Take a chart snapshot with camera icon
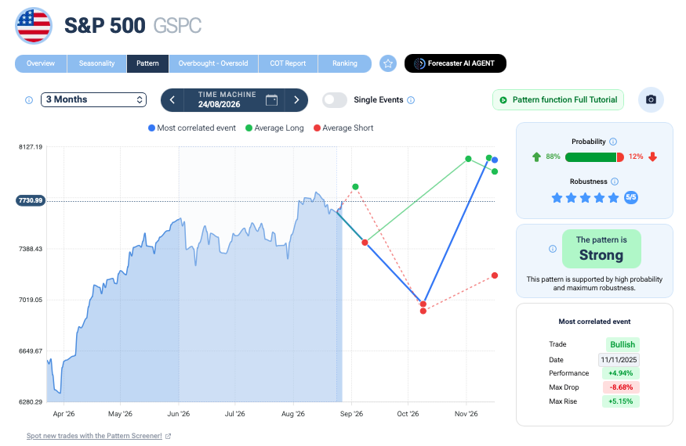This screenshot has width=686, height=446. (x=651, y=99)
